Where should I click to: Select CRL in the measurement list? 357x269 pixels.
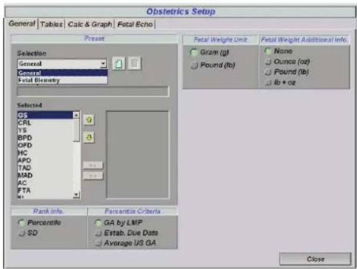tap(45, 123)
